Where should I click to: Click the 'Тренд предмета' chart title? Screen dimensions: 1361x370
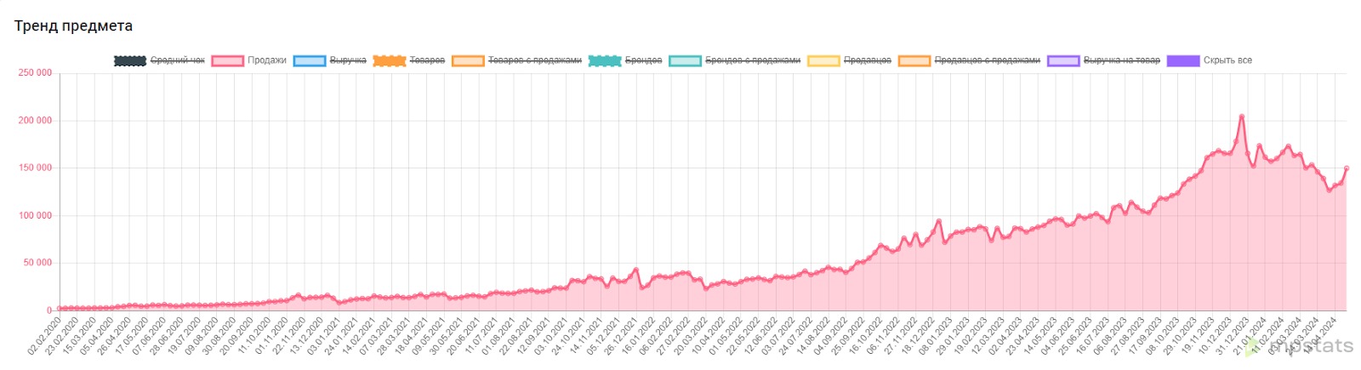(73, 26)
